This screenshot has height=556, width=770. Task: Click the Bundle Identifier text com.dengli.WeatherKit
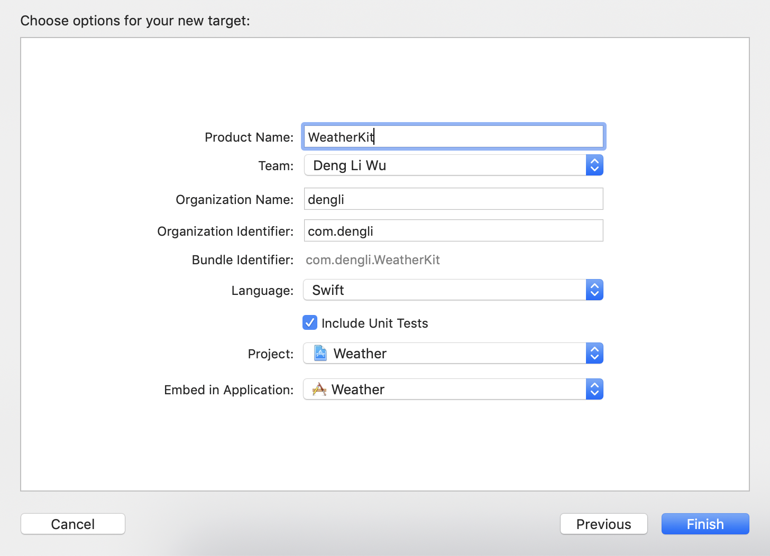click(x=373, y=260)
